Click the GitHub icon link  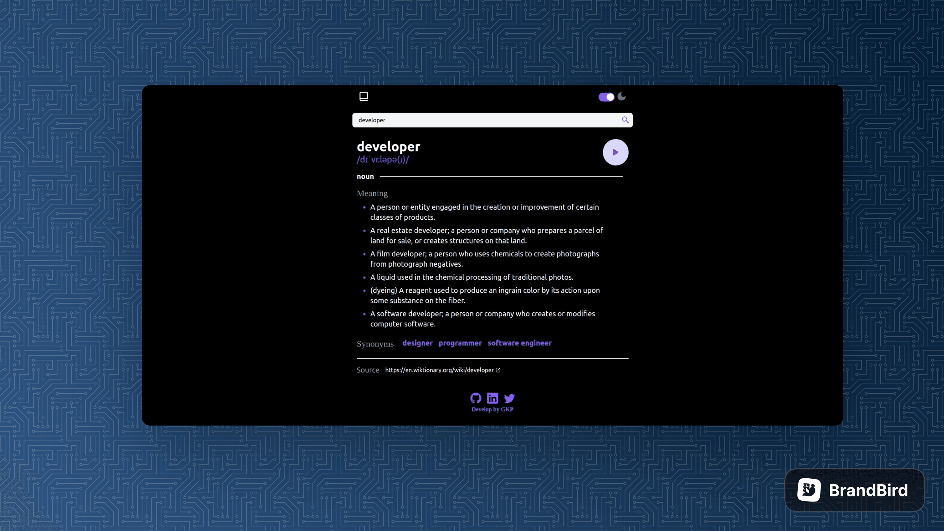click(x=476, y=398)
